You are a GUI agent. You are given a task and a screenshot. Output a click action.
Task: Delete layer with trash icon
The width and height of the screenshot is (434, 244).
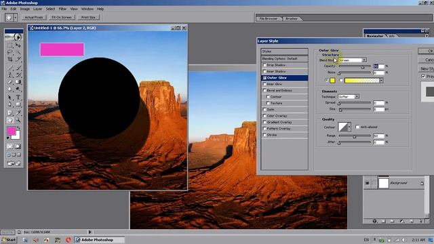click(420, 221)
